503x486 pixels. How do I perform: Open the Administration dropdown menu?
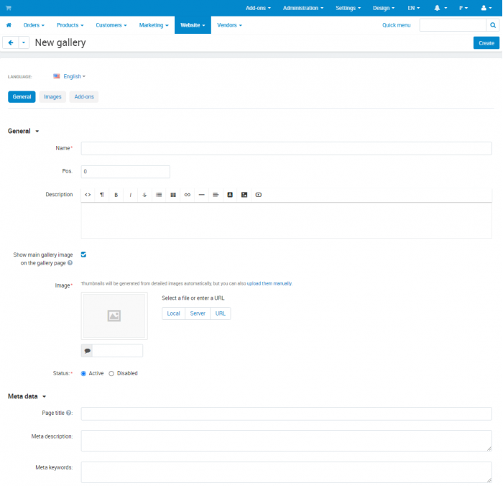(x=303, y=8)
